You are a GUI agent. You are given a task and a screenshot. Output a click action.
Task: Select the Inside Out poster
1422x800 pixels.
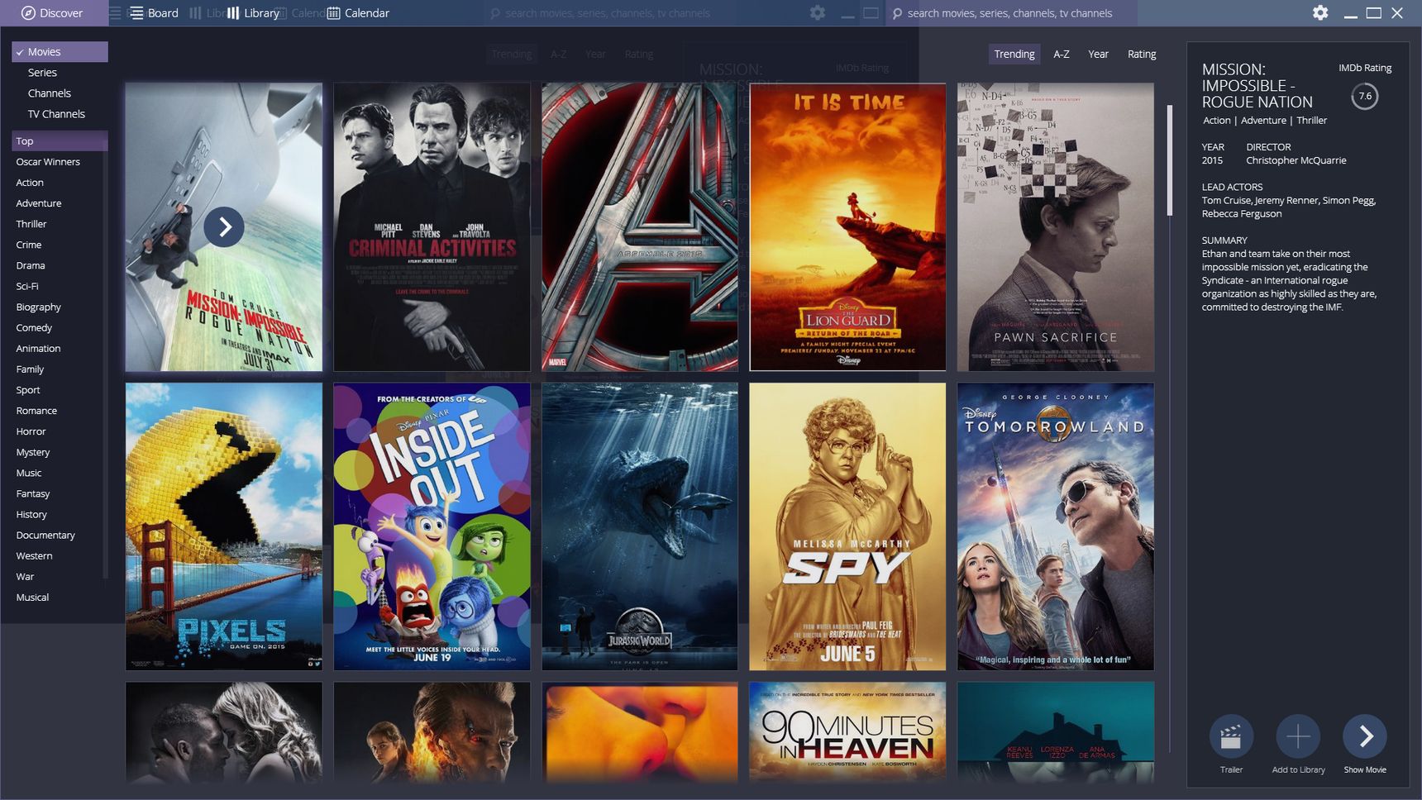tap(432, 526)
